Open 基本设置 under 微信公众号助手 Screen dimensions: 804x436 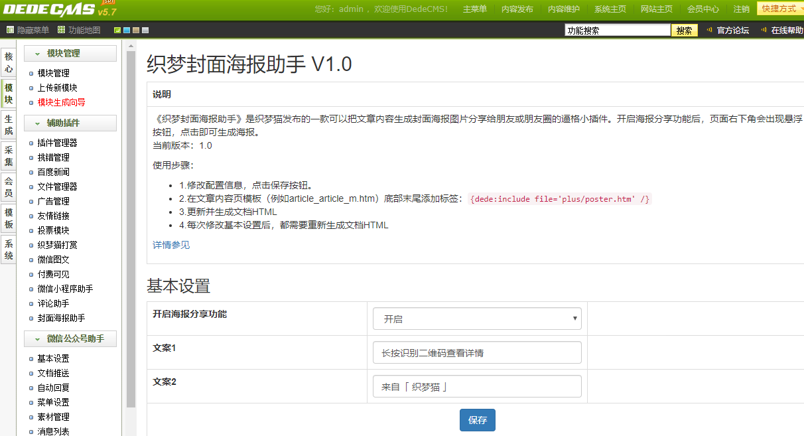pos(53,358)
